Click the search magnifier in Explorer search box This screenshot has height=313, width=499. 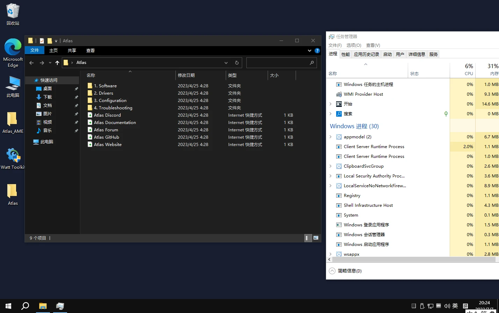pyautogui.click(x=312, y=63)
